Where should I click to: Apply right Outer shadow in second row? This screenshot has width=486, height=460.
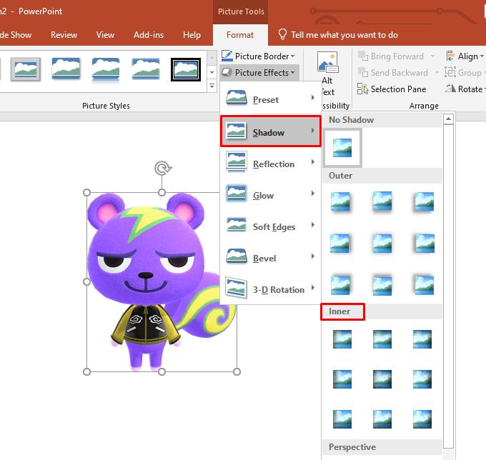424,244
